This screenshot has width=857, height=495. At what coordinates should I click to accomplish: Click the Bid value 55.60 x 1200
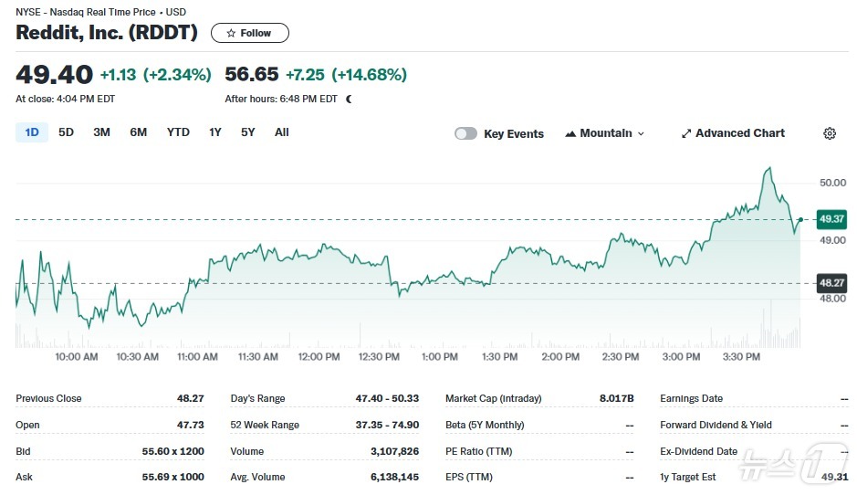click(172, 451)
